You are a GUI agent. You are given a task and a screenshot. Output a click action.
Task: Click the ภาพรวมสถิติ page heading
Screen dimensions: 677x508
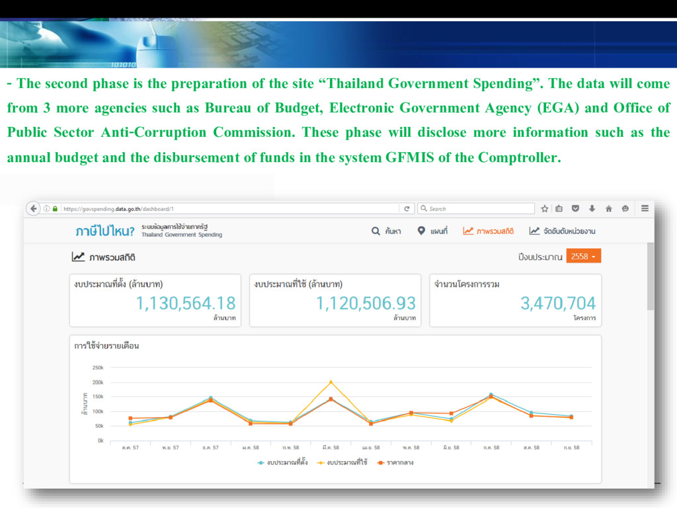coord(112,257)
